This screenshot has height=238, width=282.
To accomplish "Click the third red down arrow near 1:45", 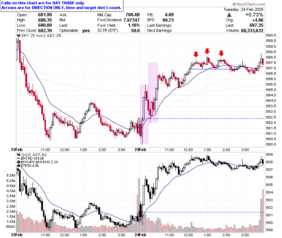I will pos(221,53).
